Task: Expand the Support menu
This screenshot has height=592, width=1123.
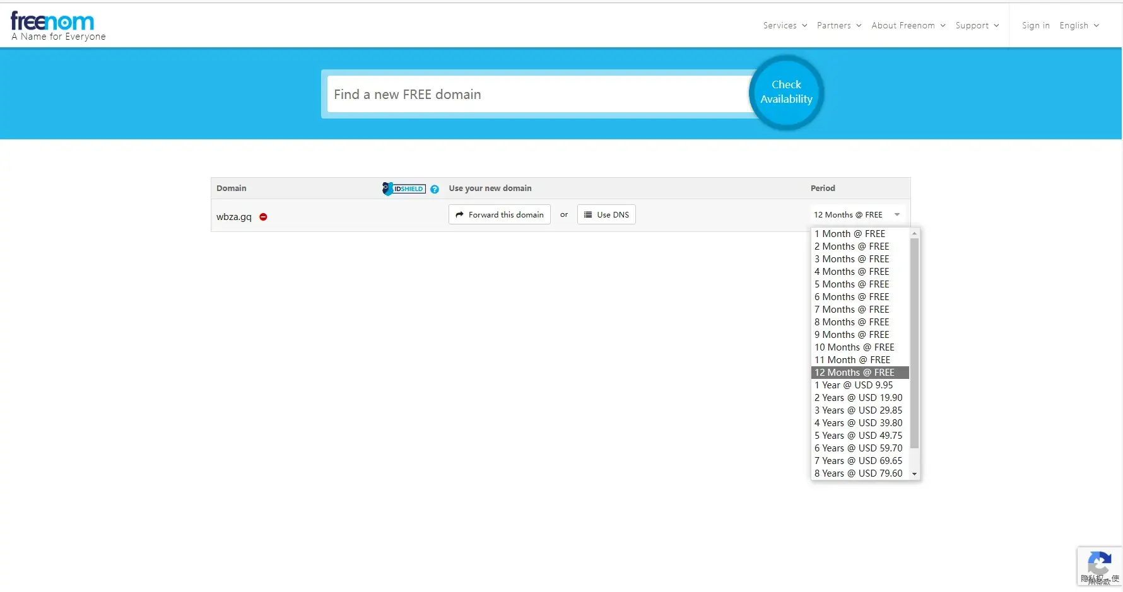Action: click(977, 26)
